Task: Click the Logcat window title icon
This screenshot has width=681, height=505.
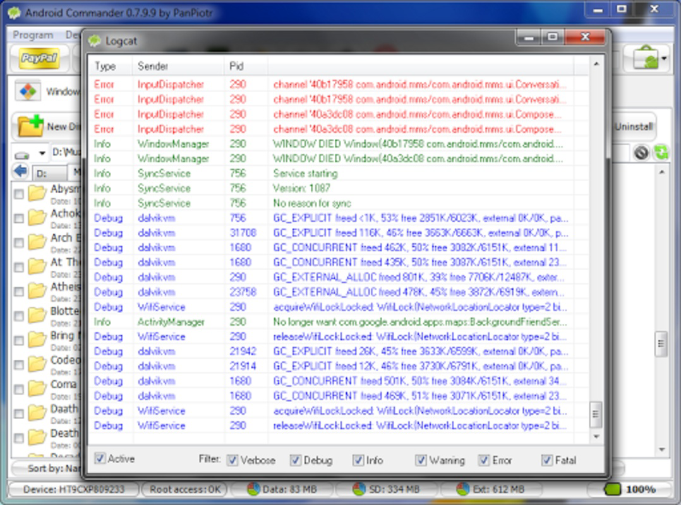Action: click(94, 41)
